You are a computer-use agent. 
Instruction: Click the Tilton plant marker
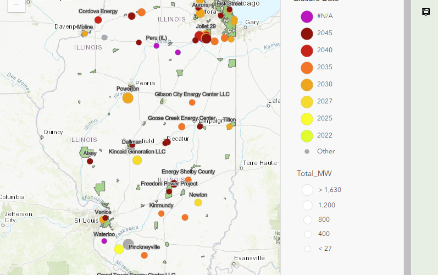[229, 127]
